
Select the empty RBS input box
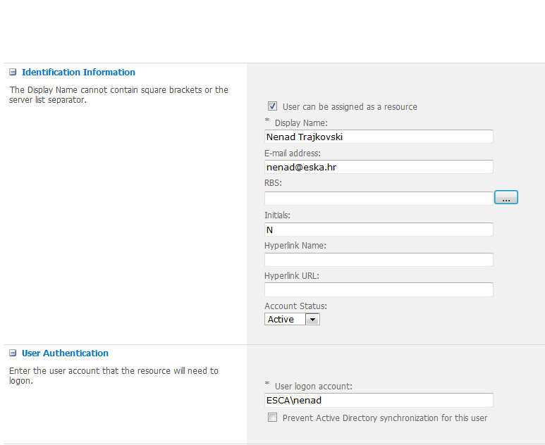pyautogui.click(x=379, y=199)
